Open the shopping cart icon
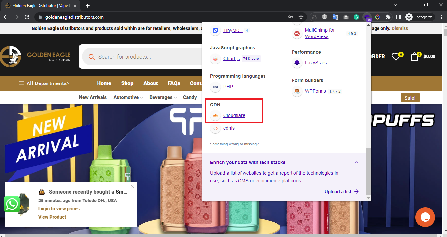 [414, 57]
